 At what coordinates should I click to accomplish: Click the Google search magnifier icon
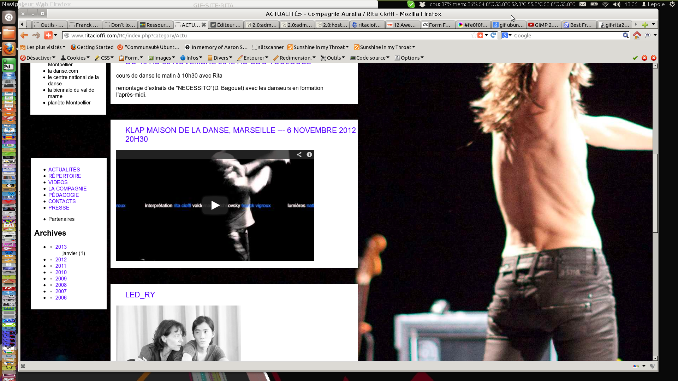pos(625,35)
